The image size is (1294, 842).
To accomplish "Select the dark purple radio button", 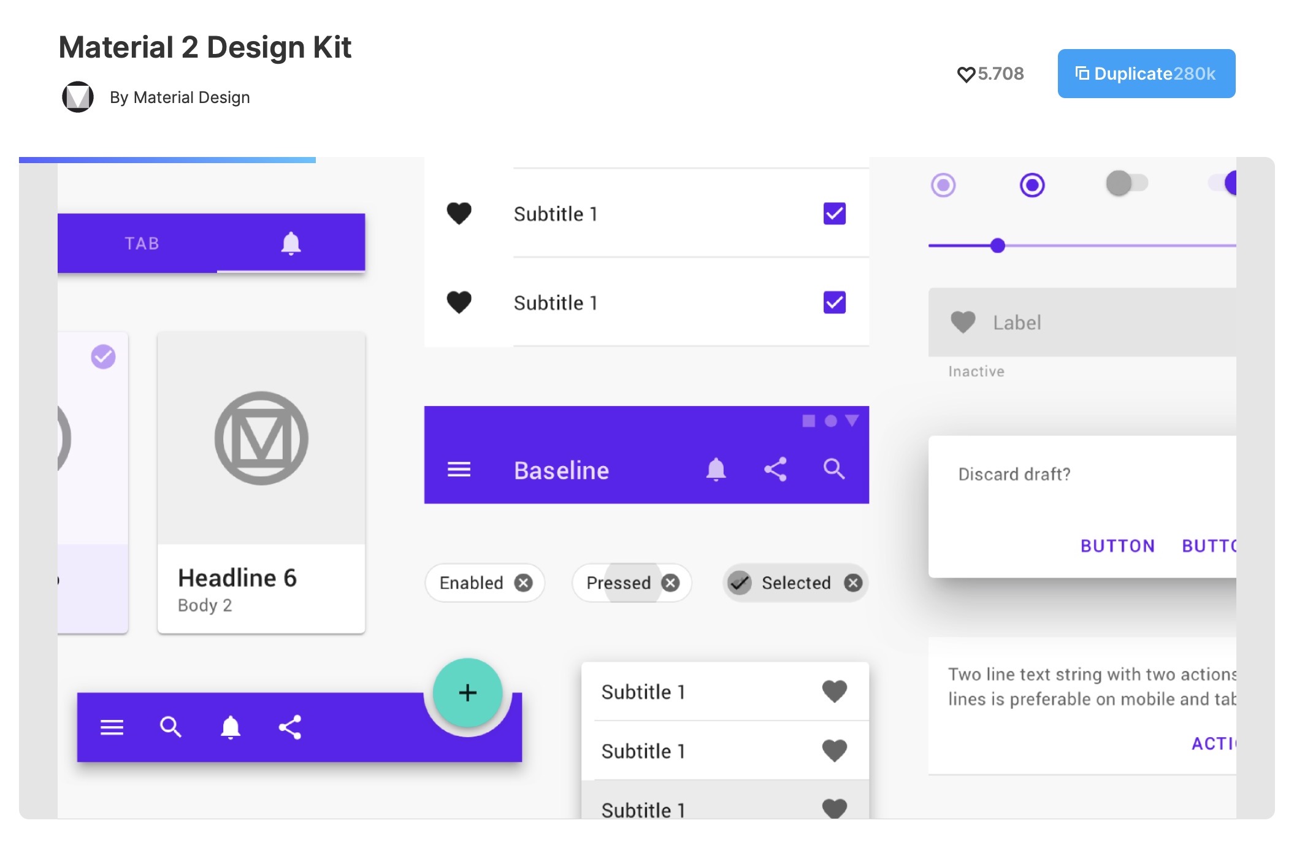I will [1032, 185].
